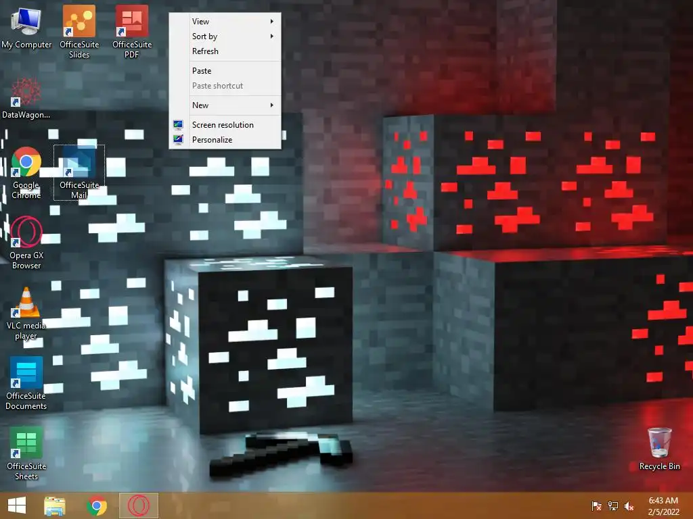The image size is (693, 519).
Task: Select the Opera GX Browser shortcut
Action: coord(26,243)
